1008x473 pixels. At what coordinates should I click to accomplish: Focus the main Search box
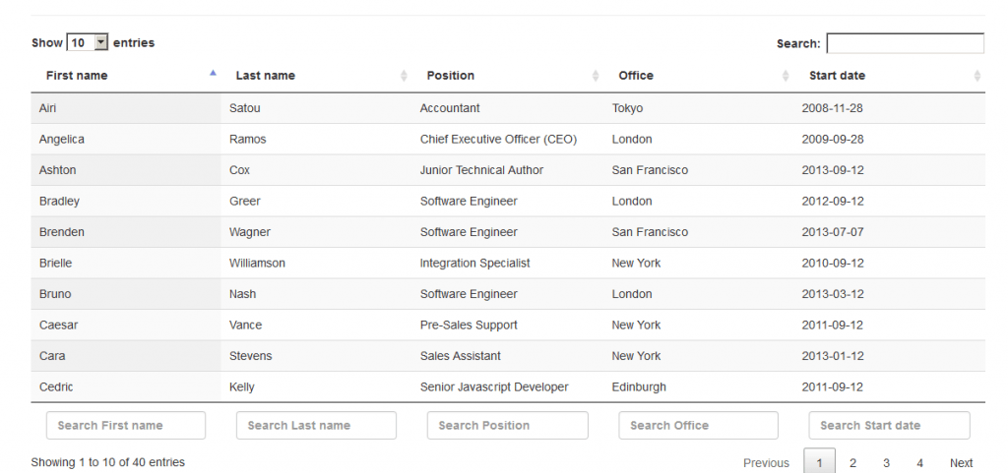pos(905,43)
